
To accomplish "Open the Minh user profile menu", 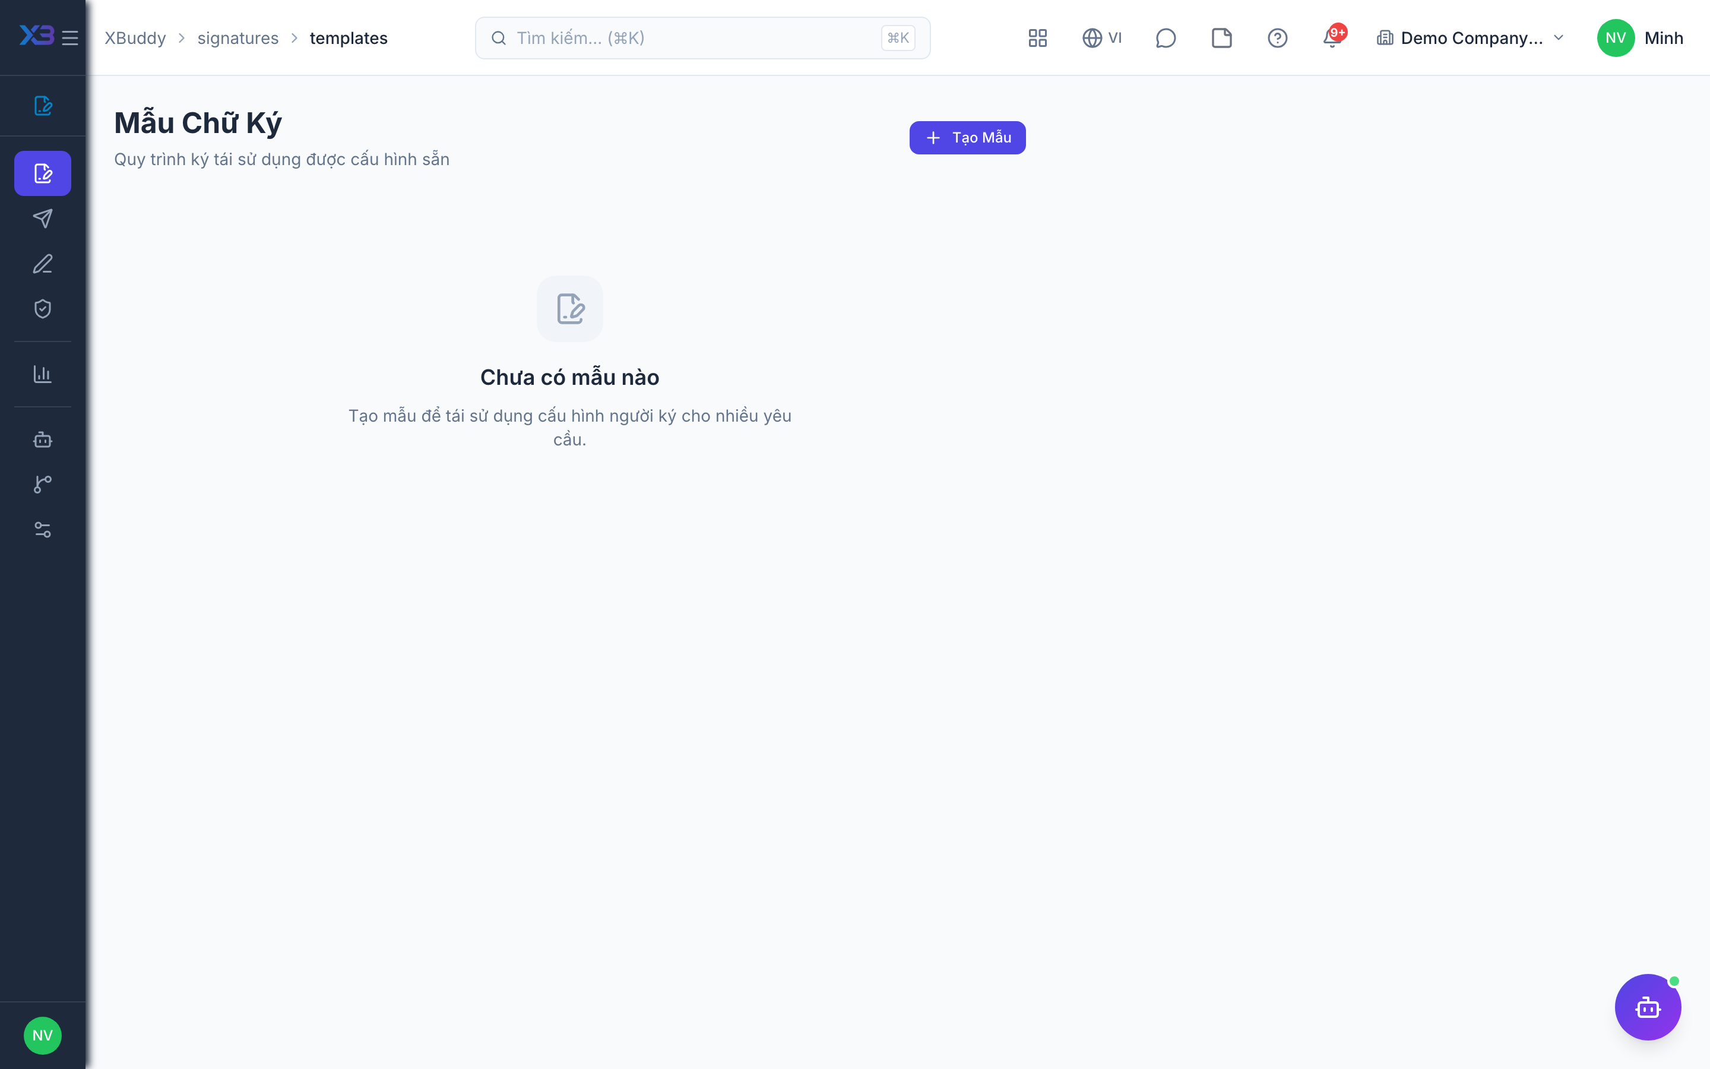I will click(1641, 38).
